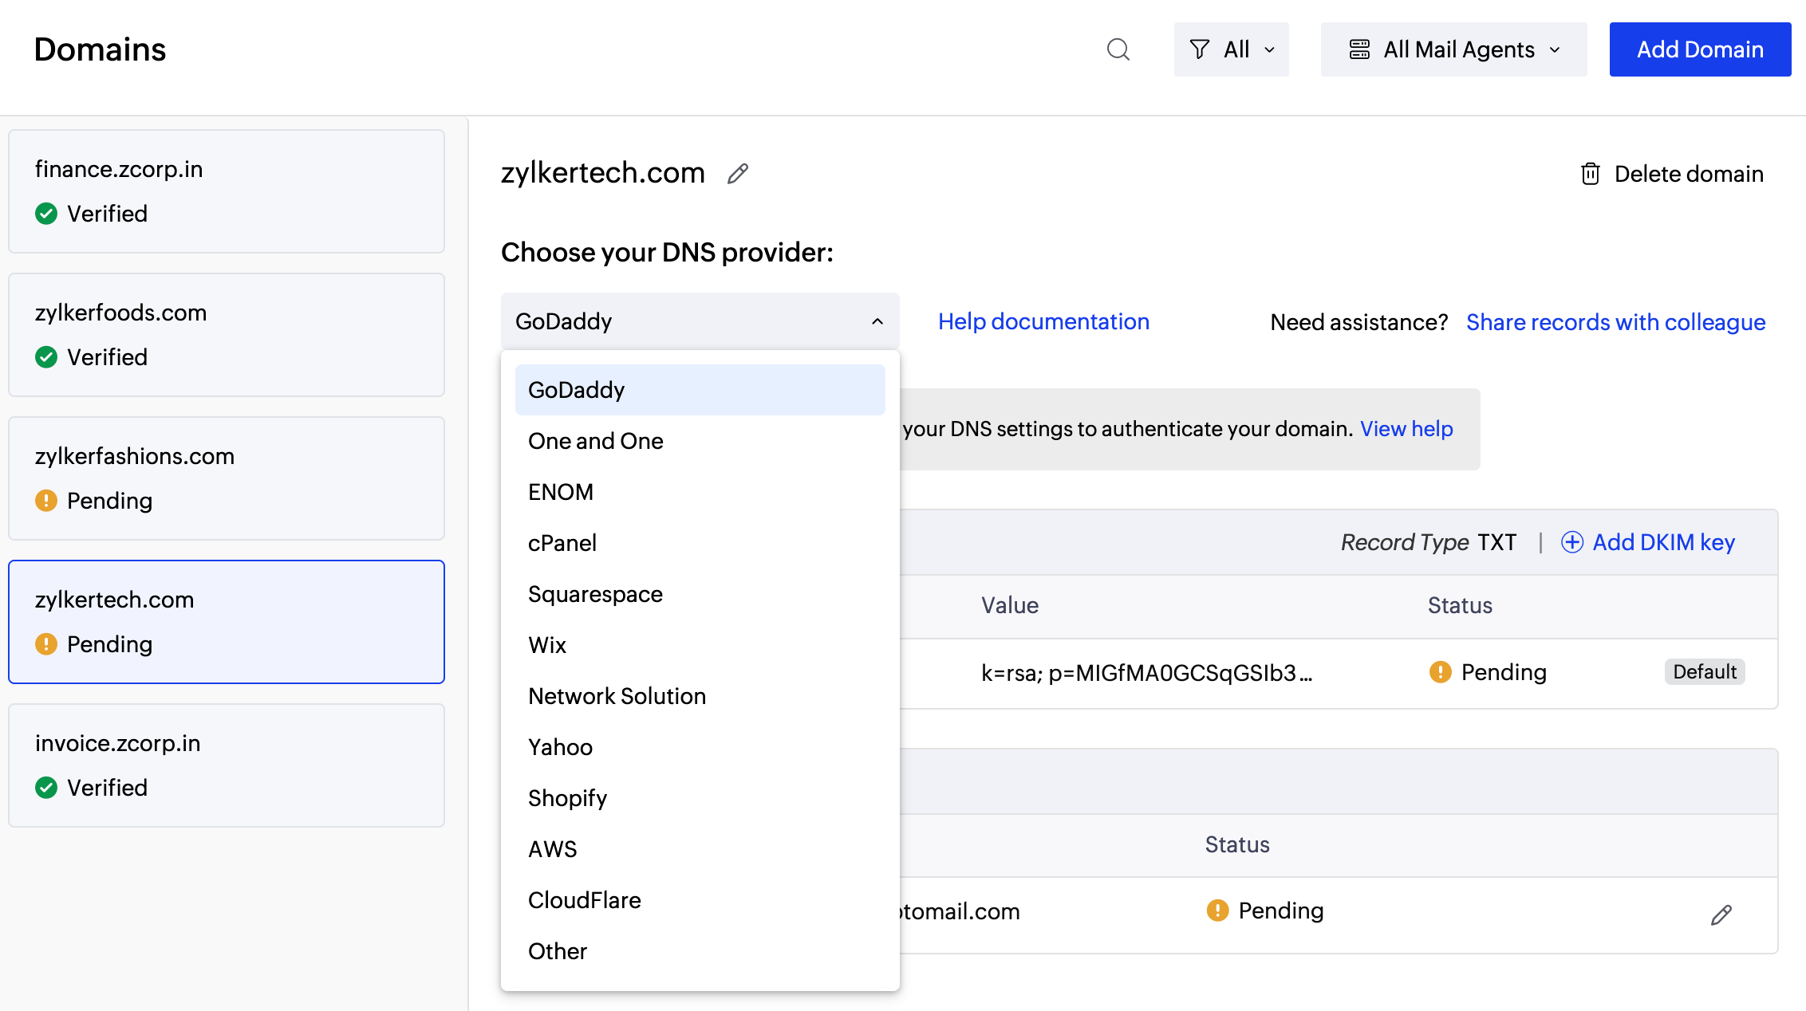Viewport: 1806px width, 1011px height.
Task: Click Share records with colleague
Action: point(1615,321)
